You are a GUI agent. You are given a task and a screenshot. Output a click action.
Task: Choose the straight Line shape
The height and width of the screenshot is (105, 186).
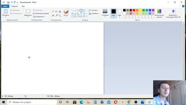72,10
